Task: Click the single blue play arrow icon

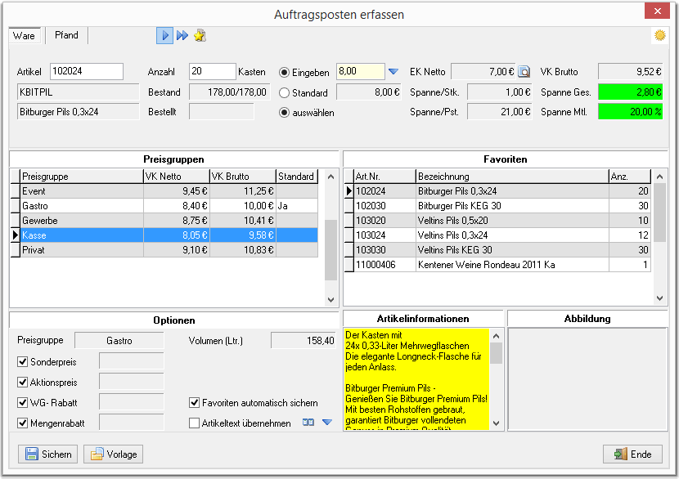Action: click(164, 35)
